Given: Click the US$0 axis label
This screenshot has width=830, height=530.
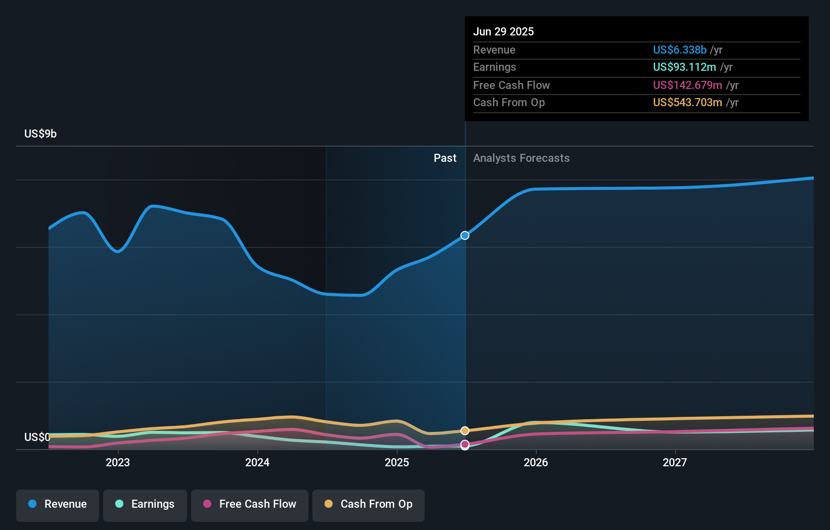Looking at the screenshot, I should pyautogui.click(x=37, y=437).
